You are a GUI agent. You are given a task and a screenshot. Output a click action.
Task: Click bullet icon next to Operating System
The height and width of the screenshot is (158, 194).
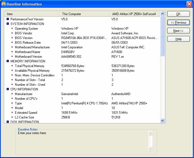pyautogui.click(x=12, y=28)
